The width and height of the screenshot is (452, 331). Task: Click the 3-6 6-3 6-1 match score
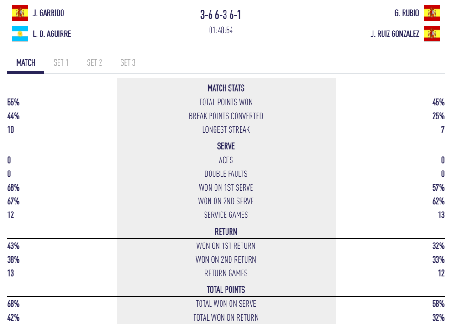tap(221, 15)
